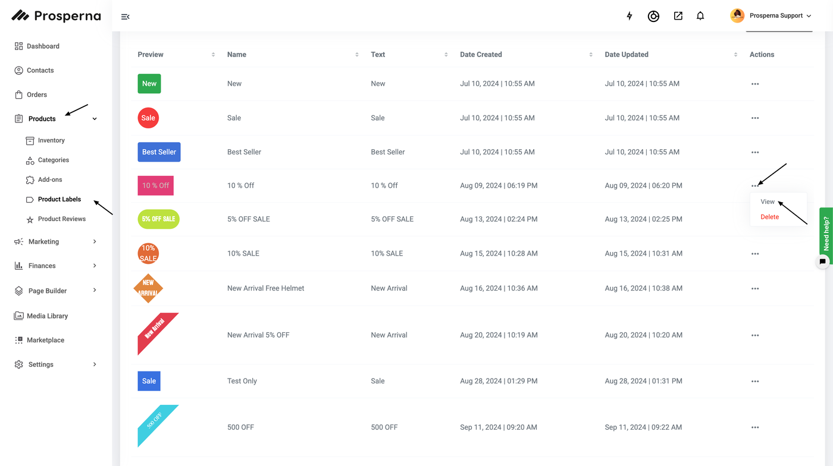Collapse the sidebar menu toggle icon
833x466 pixels.
pyautogui.click(x=126, y=17)
